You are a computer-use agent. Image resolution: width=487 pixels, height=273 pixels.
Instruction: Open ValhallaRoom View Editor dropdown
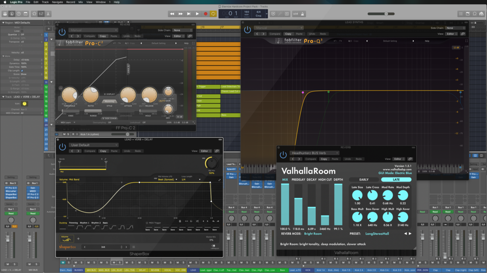pos(398,159)
